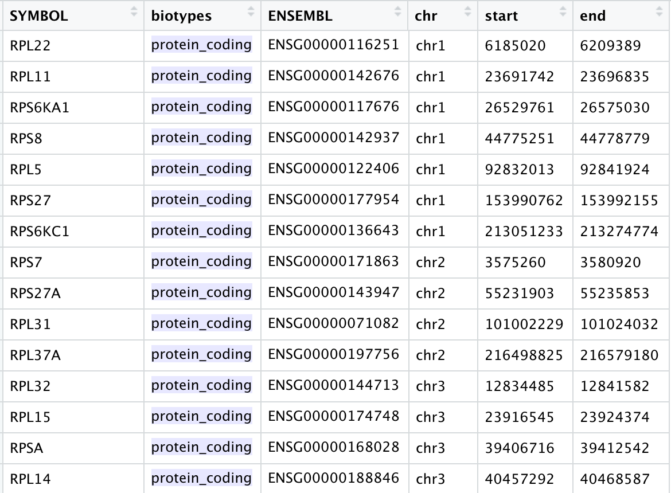Click chr2 cell in RPS7 row
The width and height of the screenshot is (671, 493).
click(x=430, y=263)
